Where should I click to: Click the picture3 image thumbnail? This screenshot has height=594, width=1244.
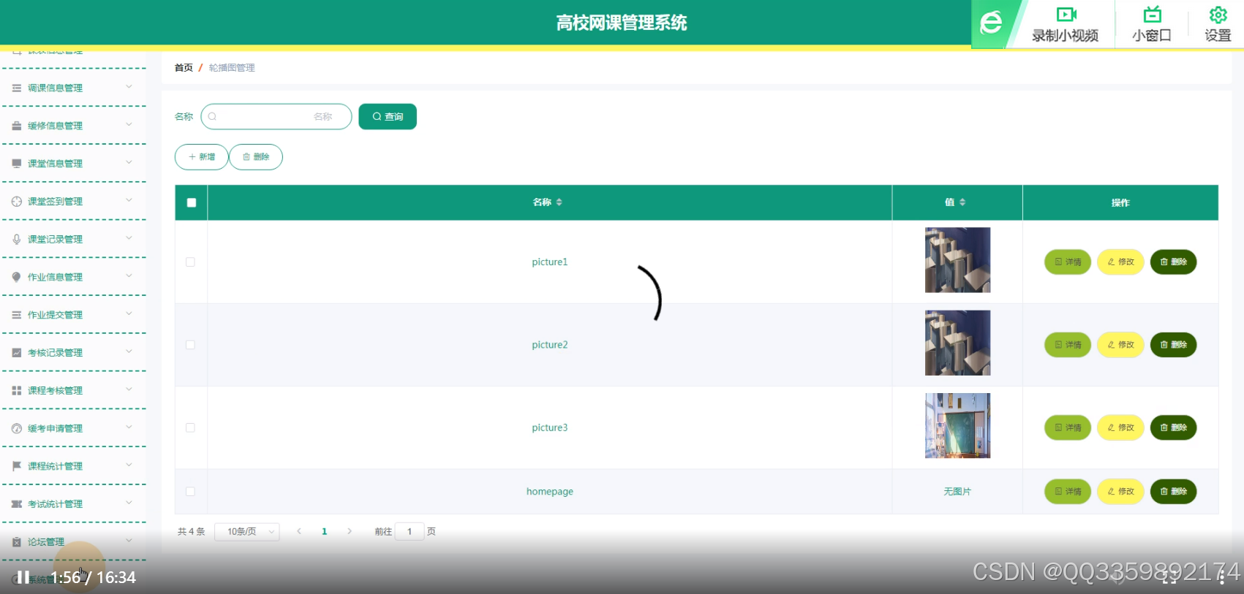click(x=957, y=426)
